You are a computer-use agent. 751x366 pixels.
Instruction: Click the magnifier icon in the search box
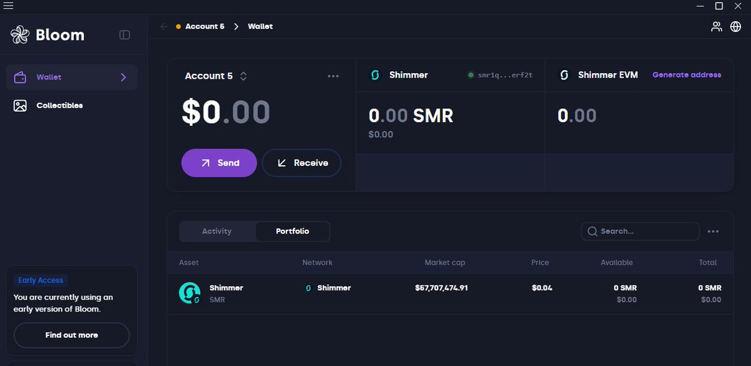point(592,231)
